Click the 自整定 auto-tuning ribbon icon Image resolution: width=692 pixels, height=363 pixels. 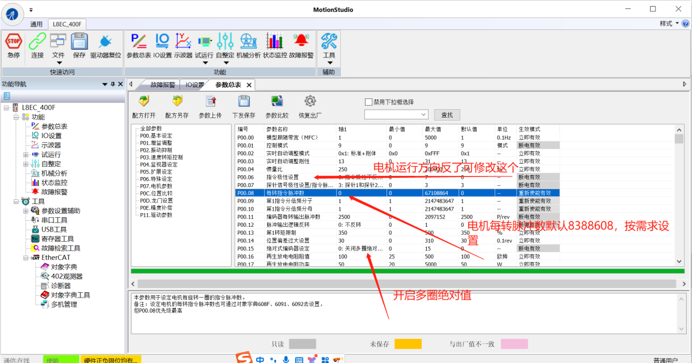pyautogui.click(x=225, y=41)
